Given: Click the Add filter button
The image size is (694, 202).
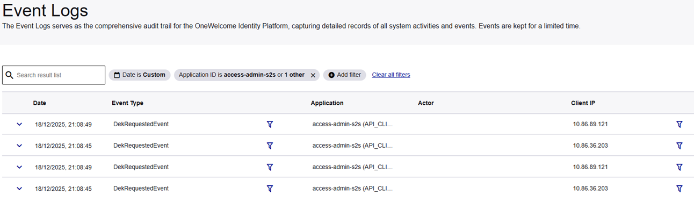Looking at the screenshot, I should 344,75.
